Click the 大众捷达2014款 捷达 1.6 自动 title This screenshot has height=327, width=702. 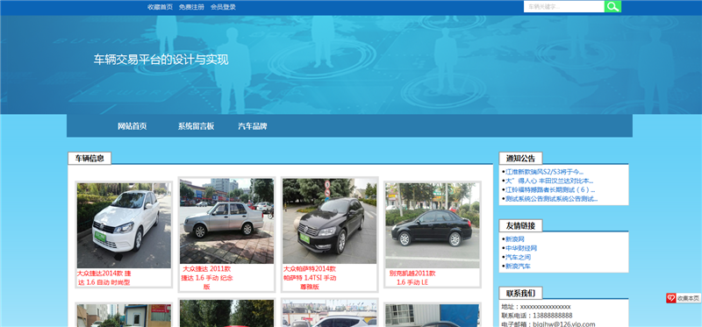(104, 278)
